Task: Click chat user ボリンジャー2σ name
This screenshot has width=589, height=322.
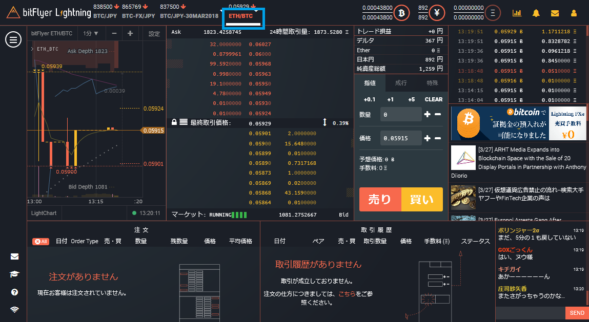Action: coord(519,230)
